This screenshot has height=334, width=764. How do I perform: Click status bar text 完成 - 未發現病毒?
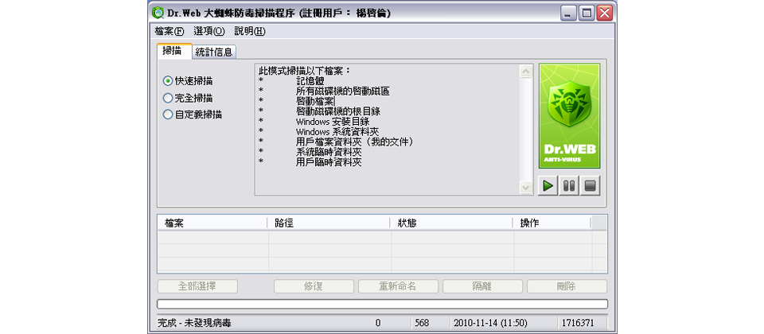[194, 323]
